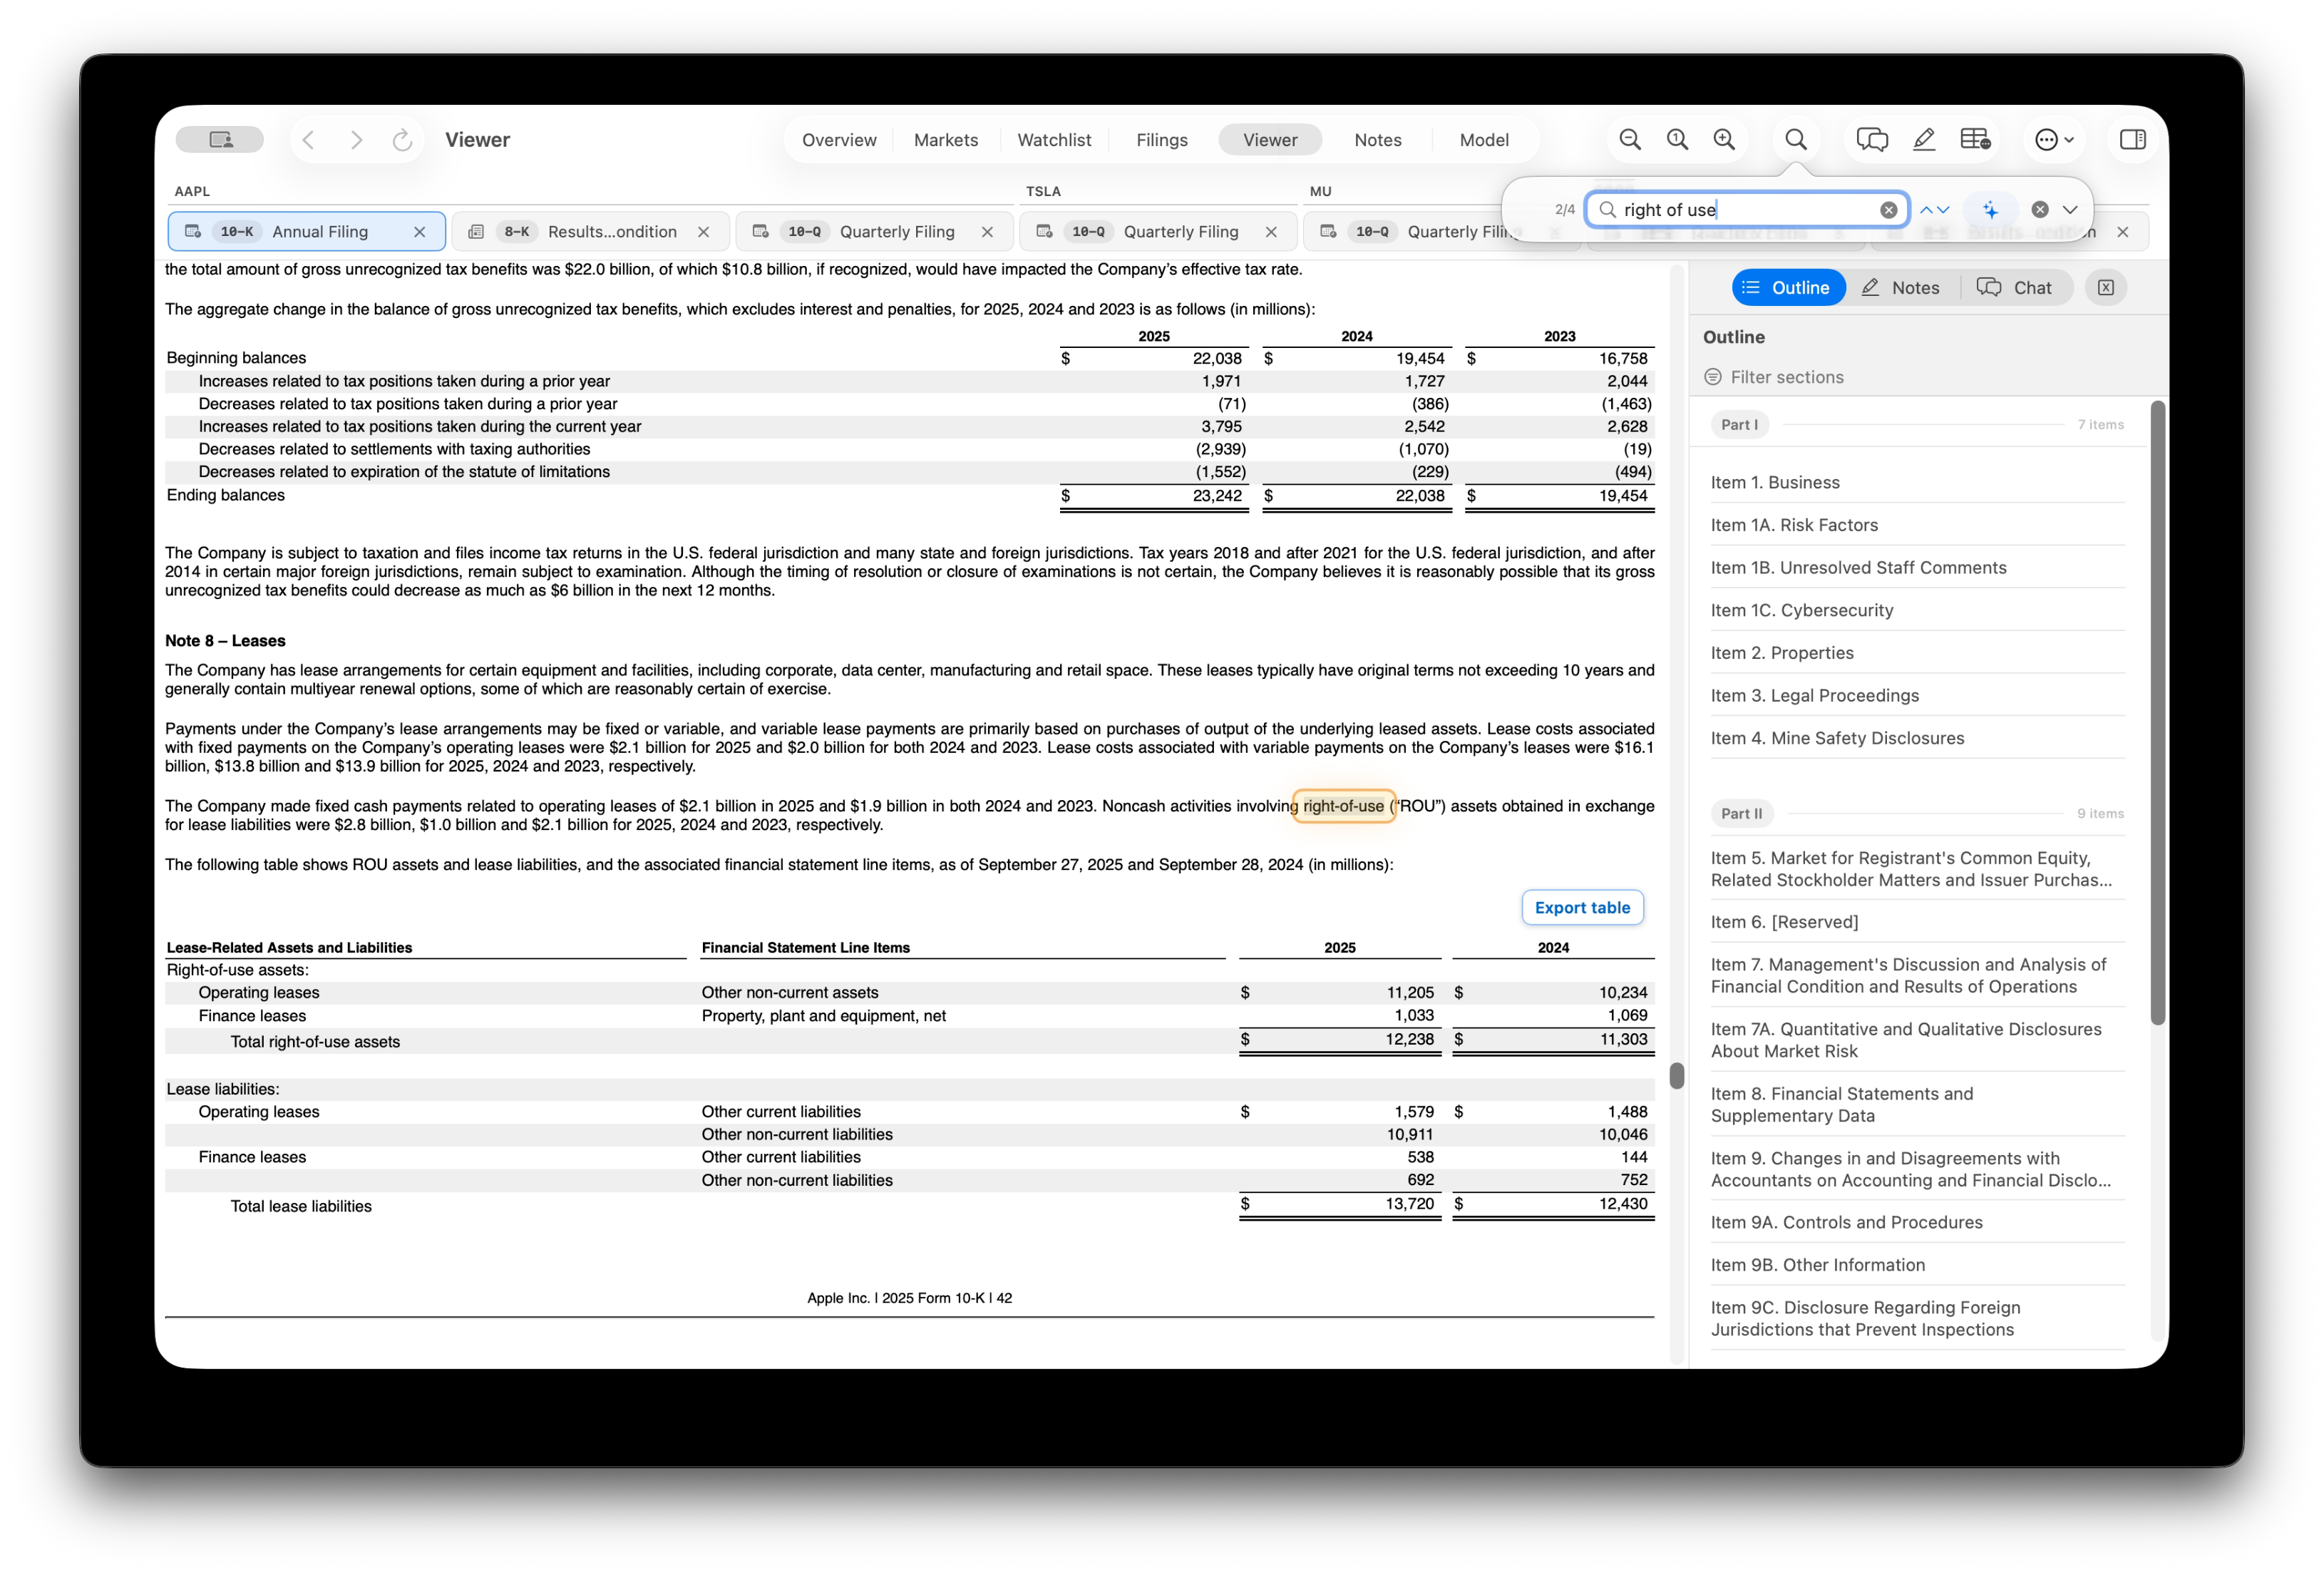Click the zoom in magnifier icon
The width and height of the screenshot is (2324, 1573).
(1724, 140)
